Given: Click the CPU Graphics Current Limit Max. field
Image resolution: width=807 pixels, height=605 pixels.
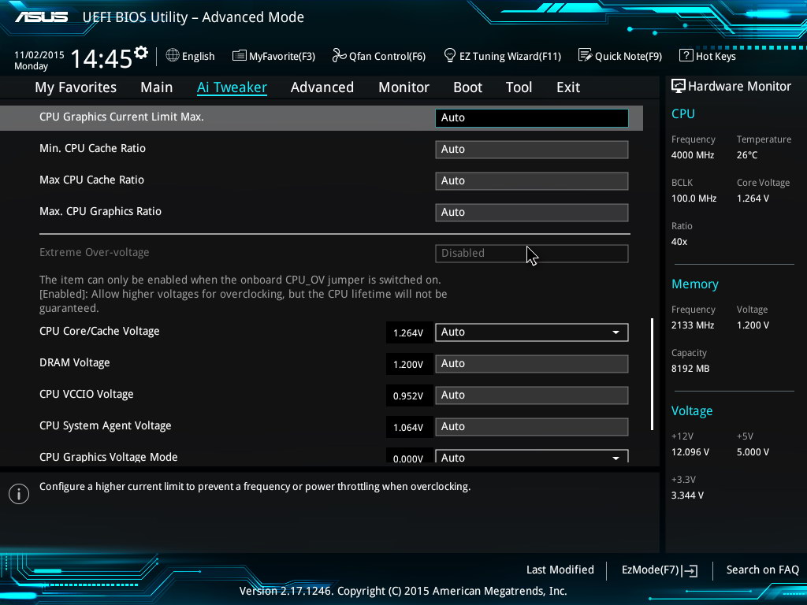Looking at the screenshot, I should coord(531,117).
